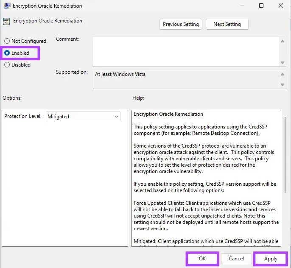Image resolution: width=291 pixels, height=268 pixels.
Task: Minimize the Encryption Oracle Remediation window
Action: [242, 6]
